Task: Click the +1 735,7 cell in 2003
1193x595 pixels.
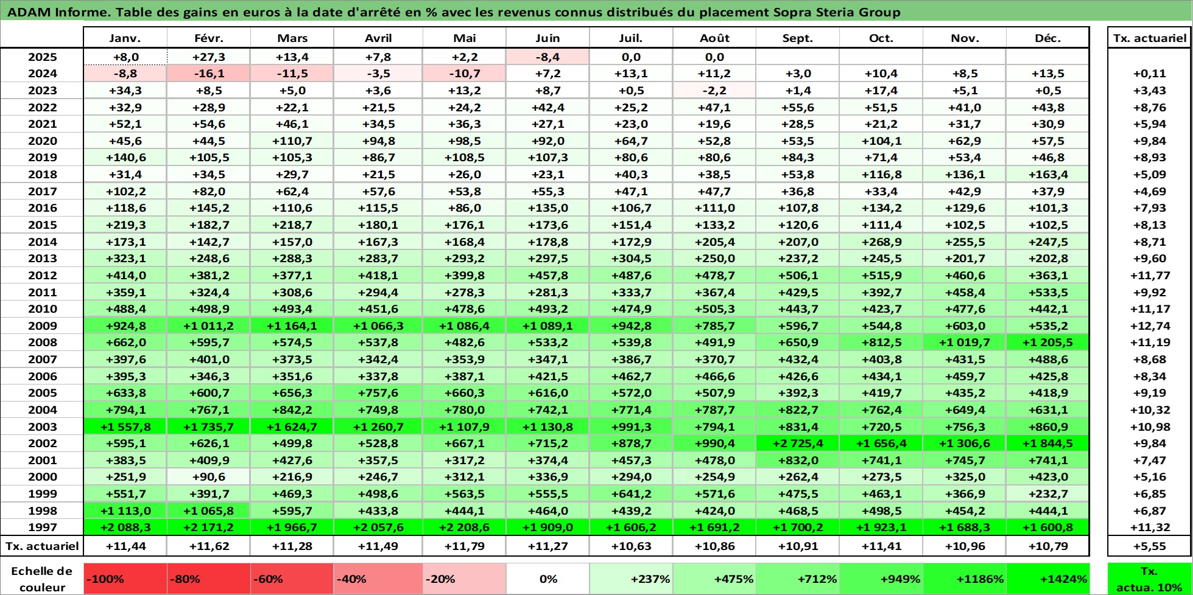Action: pyautogui.click(x=208, y=426)
